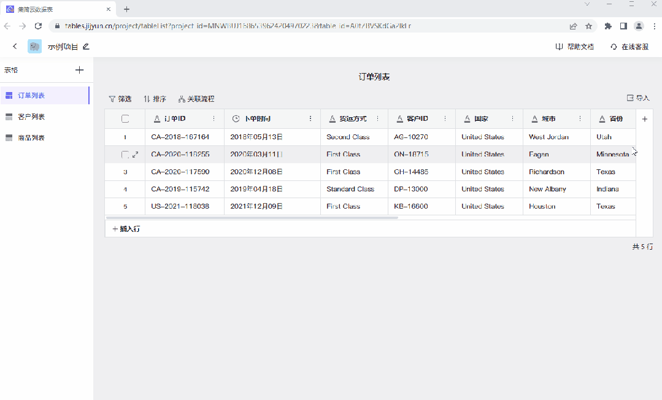662x400 pixels.
Task: Click the share page icon in address bar
Action: [x=573, y=26]
